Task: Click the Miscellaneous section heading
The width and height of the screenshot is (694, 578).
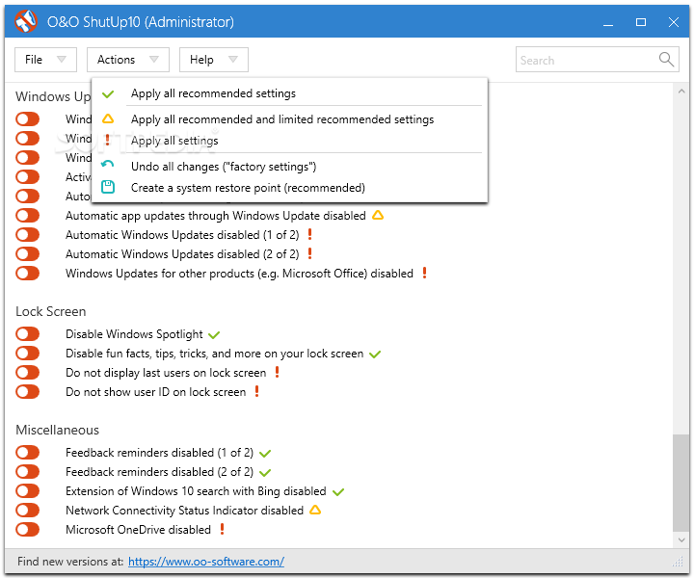Action: click(58, 430)
